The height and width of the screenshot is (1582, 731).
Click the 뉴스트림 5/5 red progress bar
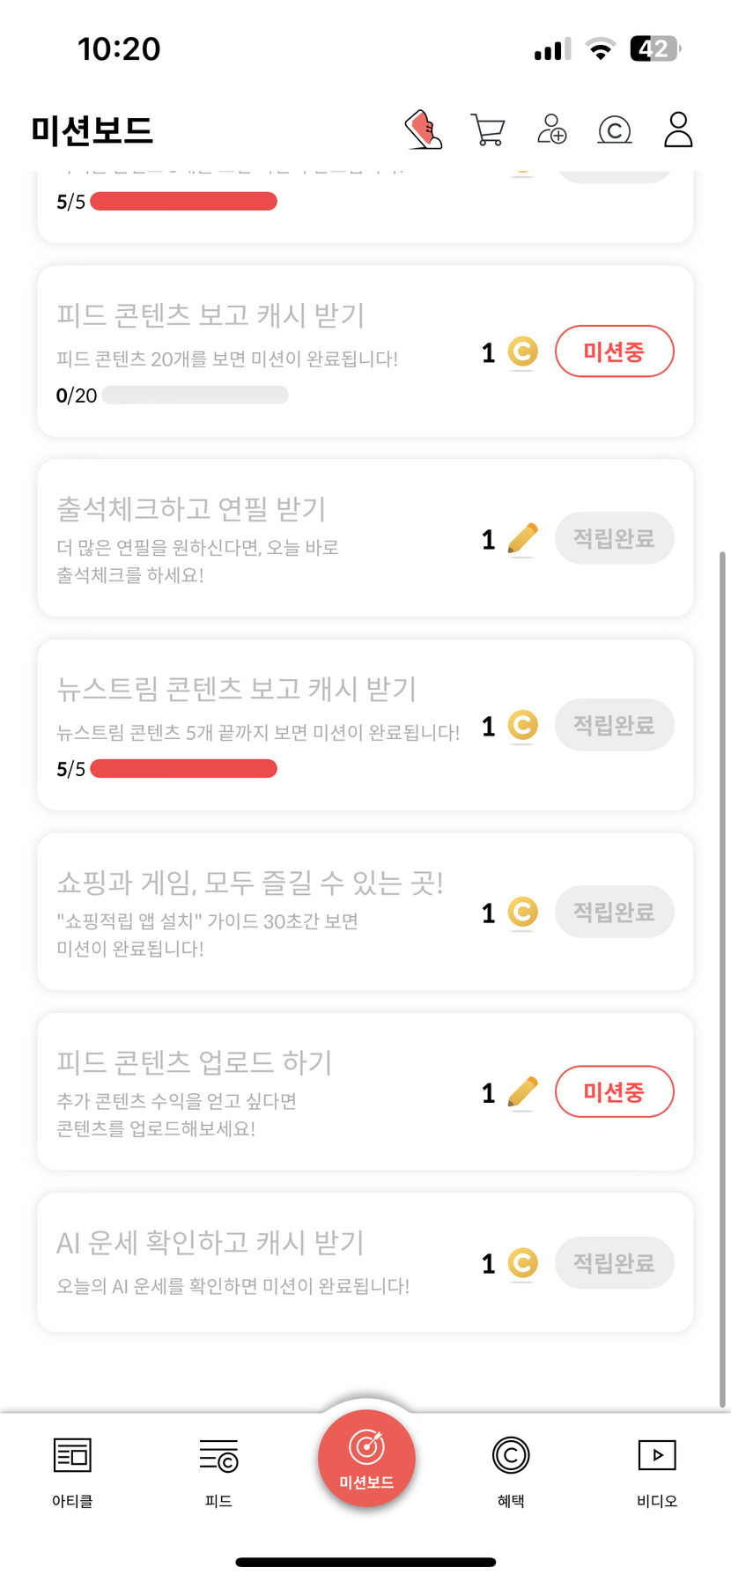click(x=183, y=769)
